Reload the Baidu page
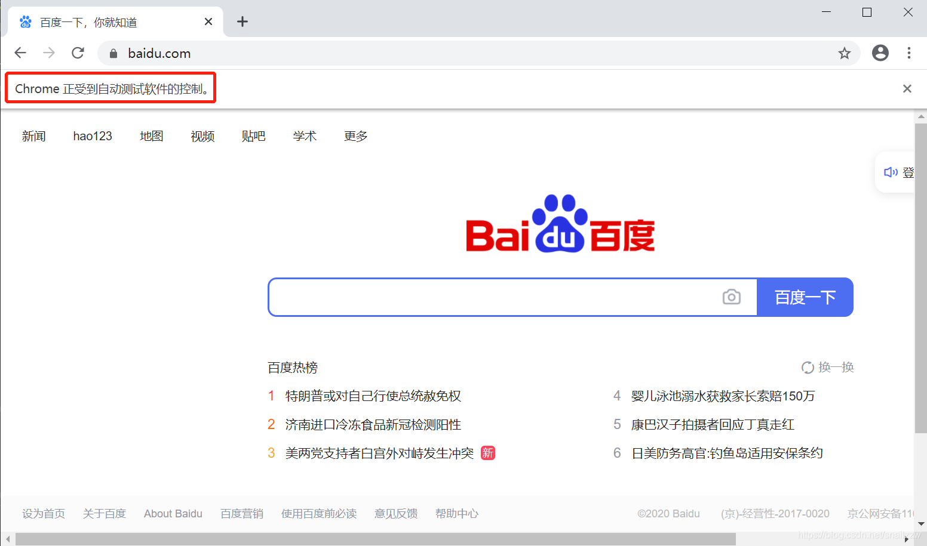Image resolution: width=927 pixels, height=546 pixels. (x=78, y=53)
